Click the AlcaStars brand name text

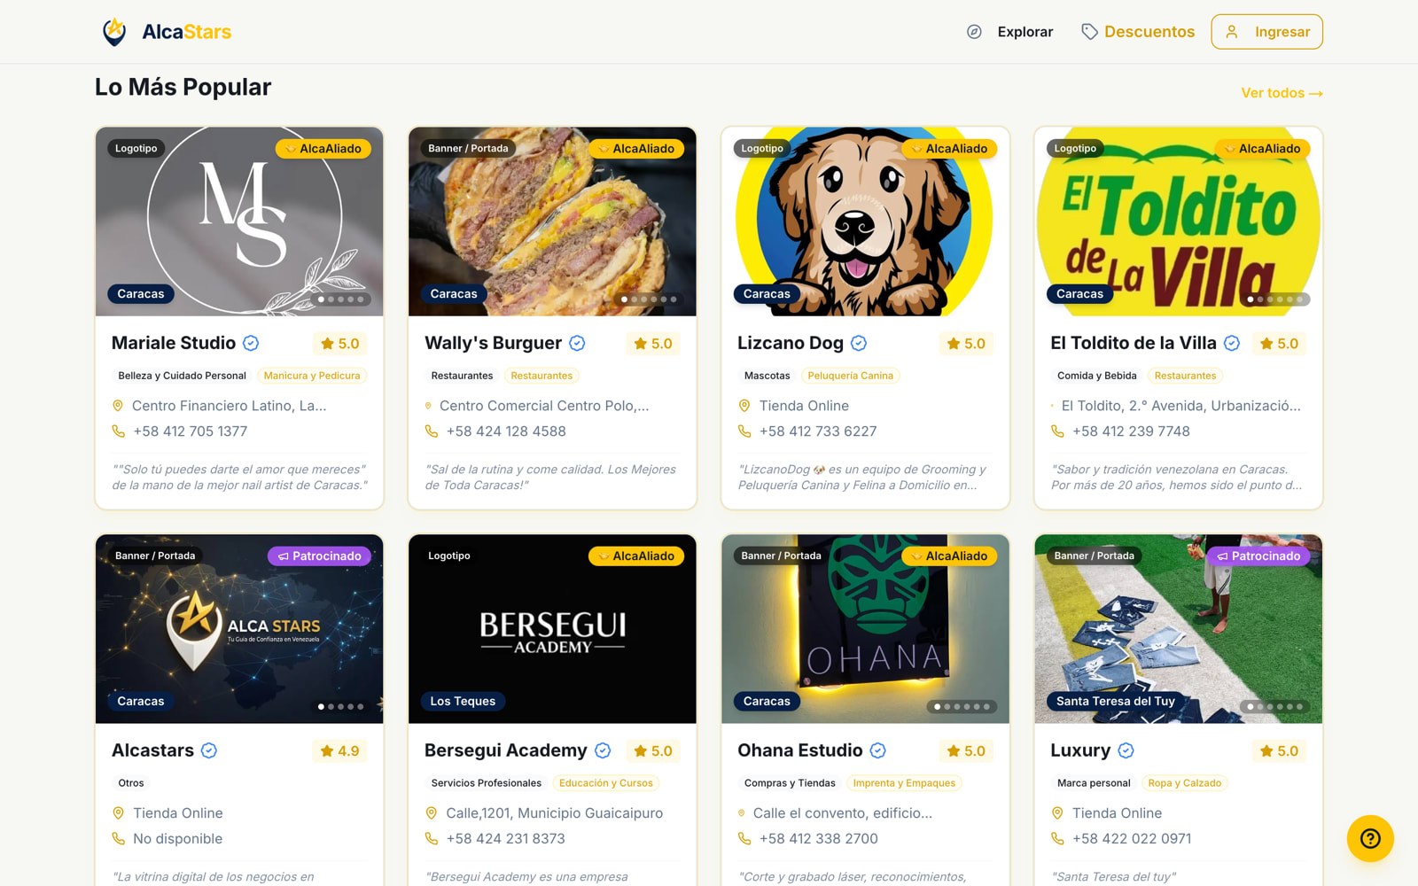click(x=187, y=32)
